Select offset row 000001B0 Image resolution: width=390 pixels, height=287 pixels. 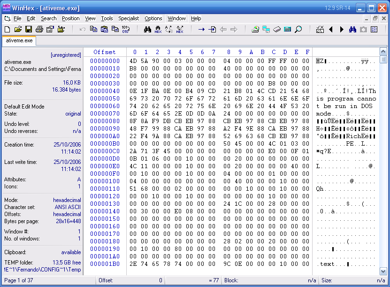(105, 264)
